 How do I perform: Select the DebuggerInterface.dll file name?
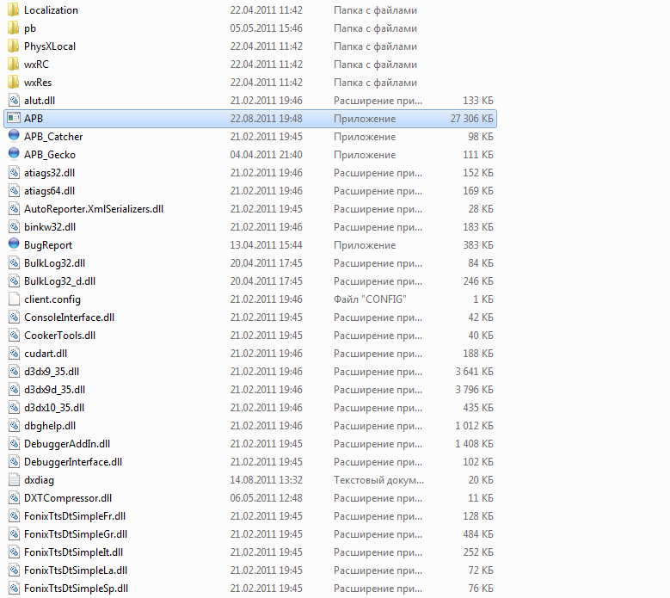[x=72, y=462]
